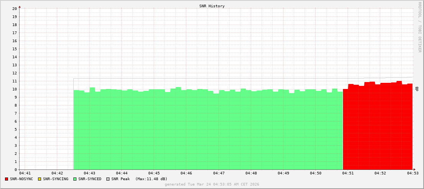Viewport: 424px width, 189px height.
Task: Click the green SNR-SYNCED legend swatch
Action: pos(75,179)
